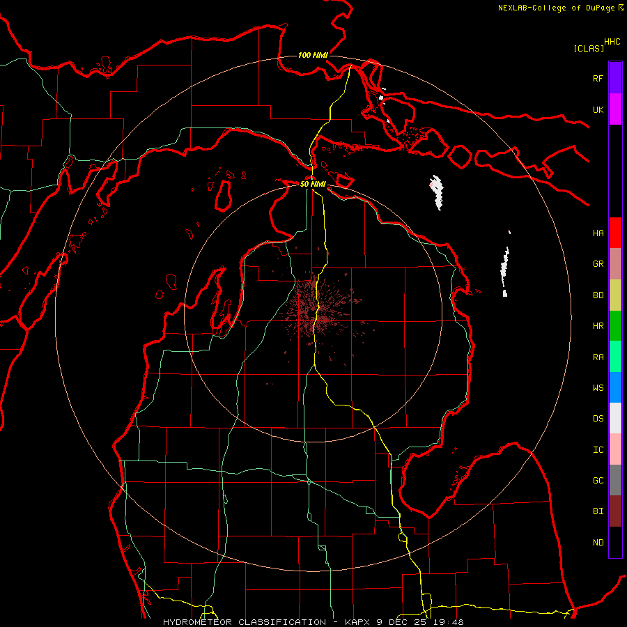Click the UK legend label

[598, 109]
